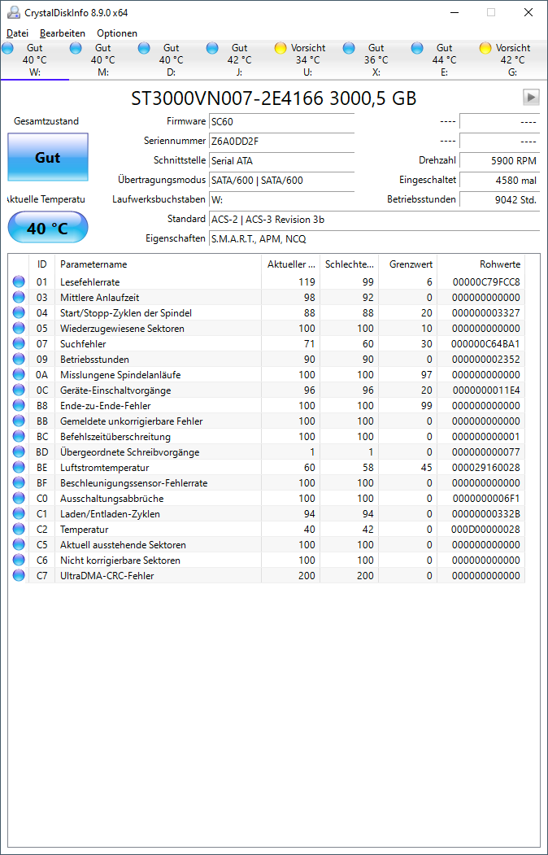Select drive W: in the disk bar
Viewport: 548px width, 855px height.
pos(34,60)
